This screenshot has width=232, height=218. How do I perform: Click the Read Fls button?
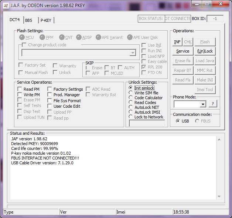pos(183,80)
